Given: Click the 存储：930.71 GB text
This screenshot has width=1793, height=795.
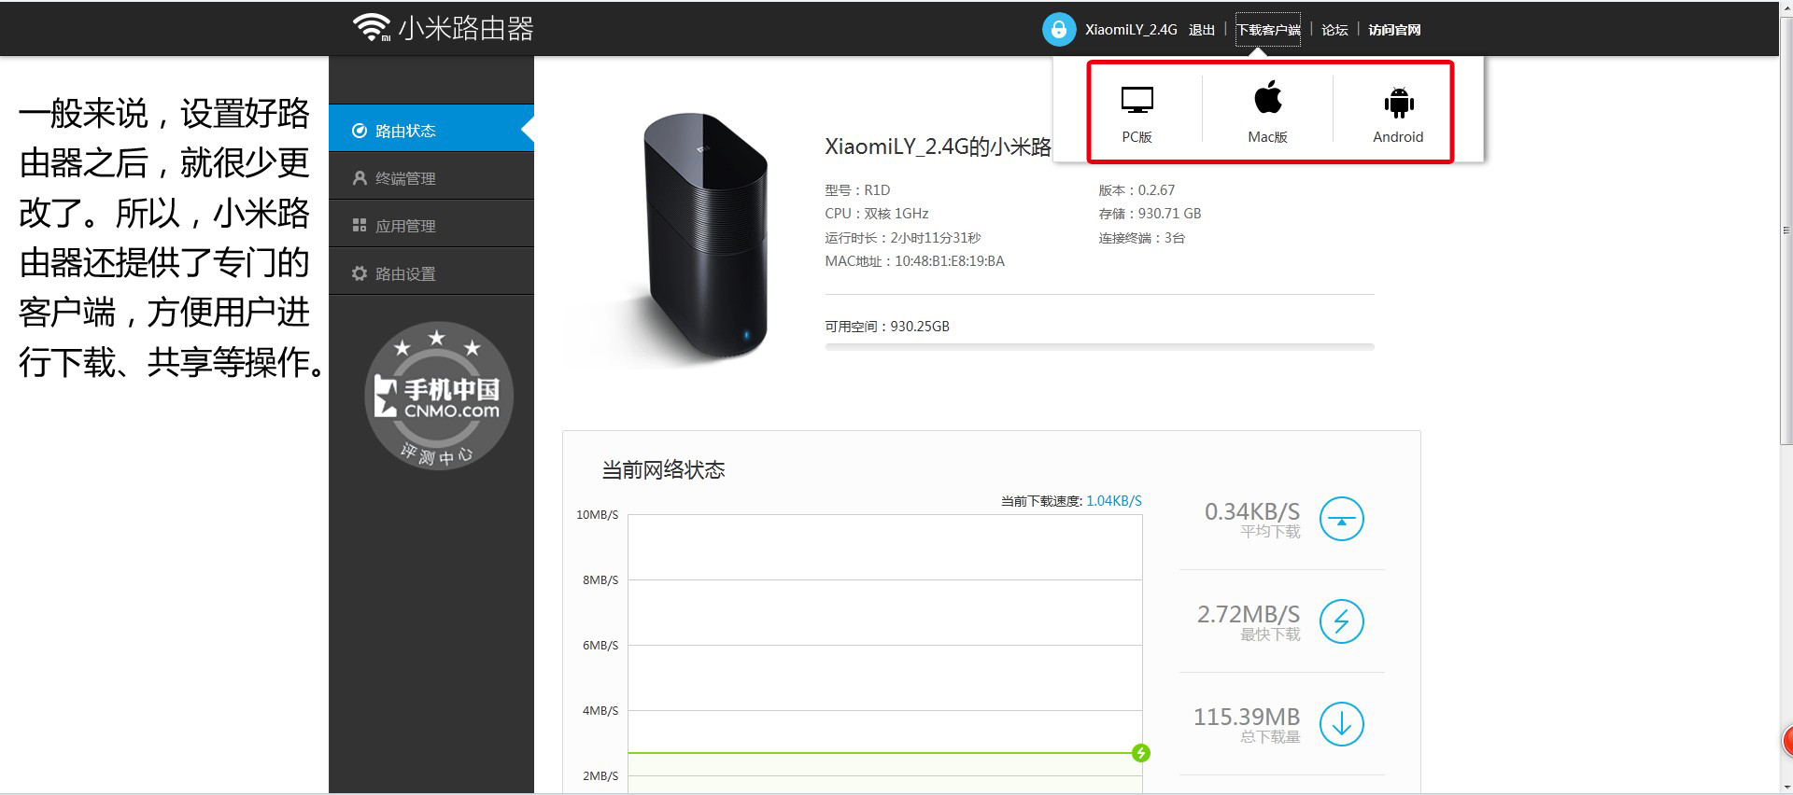Looking at the screenshot, I should 1150,214.
